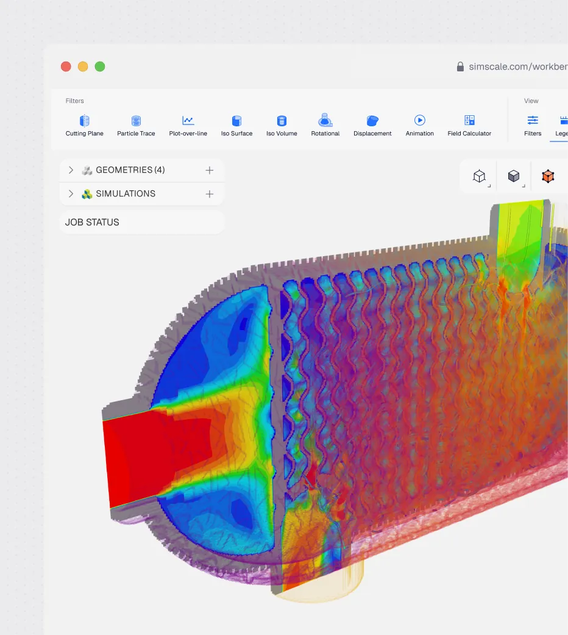Select the orange cube render mode
The height and width of the screenshot is (635, 568).
(548, 176)
